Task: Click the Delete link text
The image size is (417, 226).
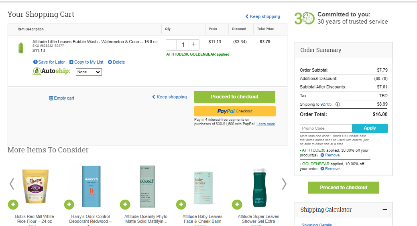Action: 119,62
